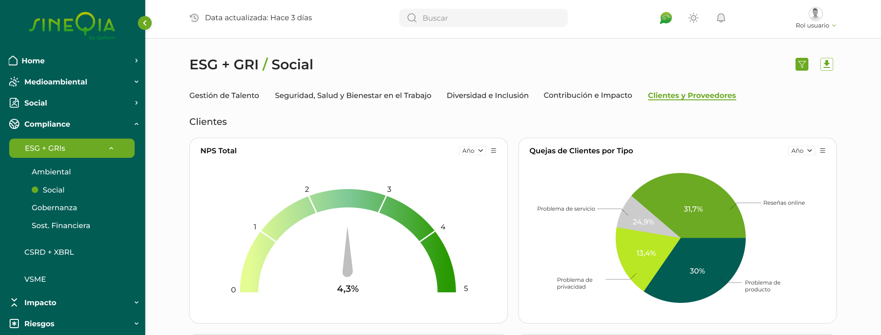Viewport: 881px width, 335px height.
Task: Open Ambiental under ESG + GRIs
Action: [51, 172]
